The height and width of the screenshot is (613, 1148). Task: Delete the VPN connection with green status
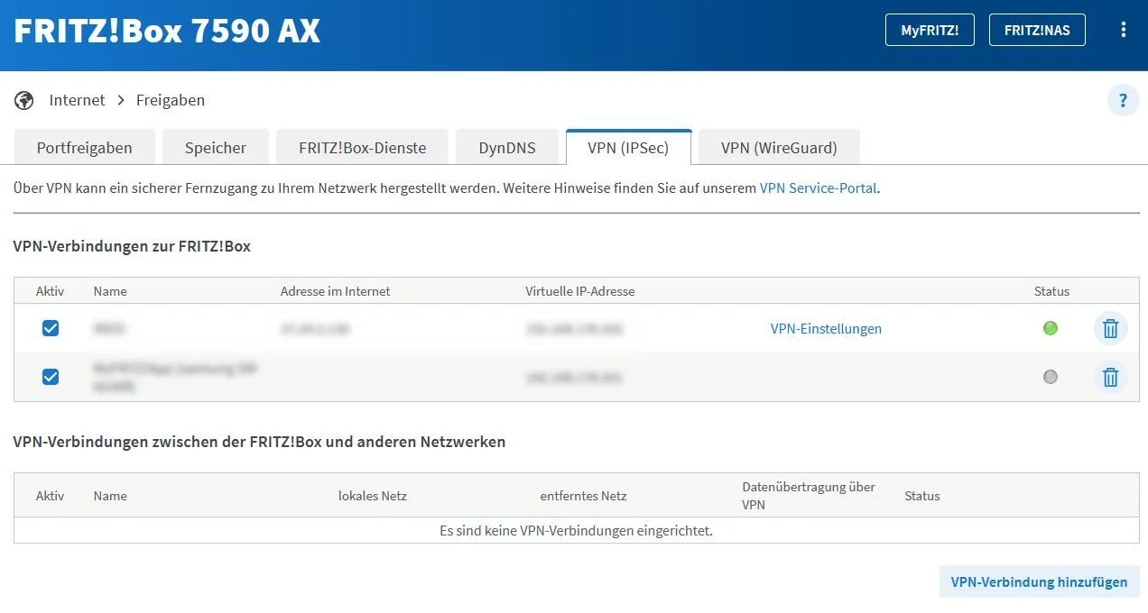coord(1110,328)
